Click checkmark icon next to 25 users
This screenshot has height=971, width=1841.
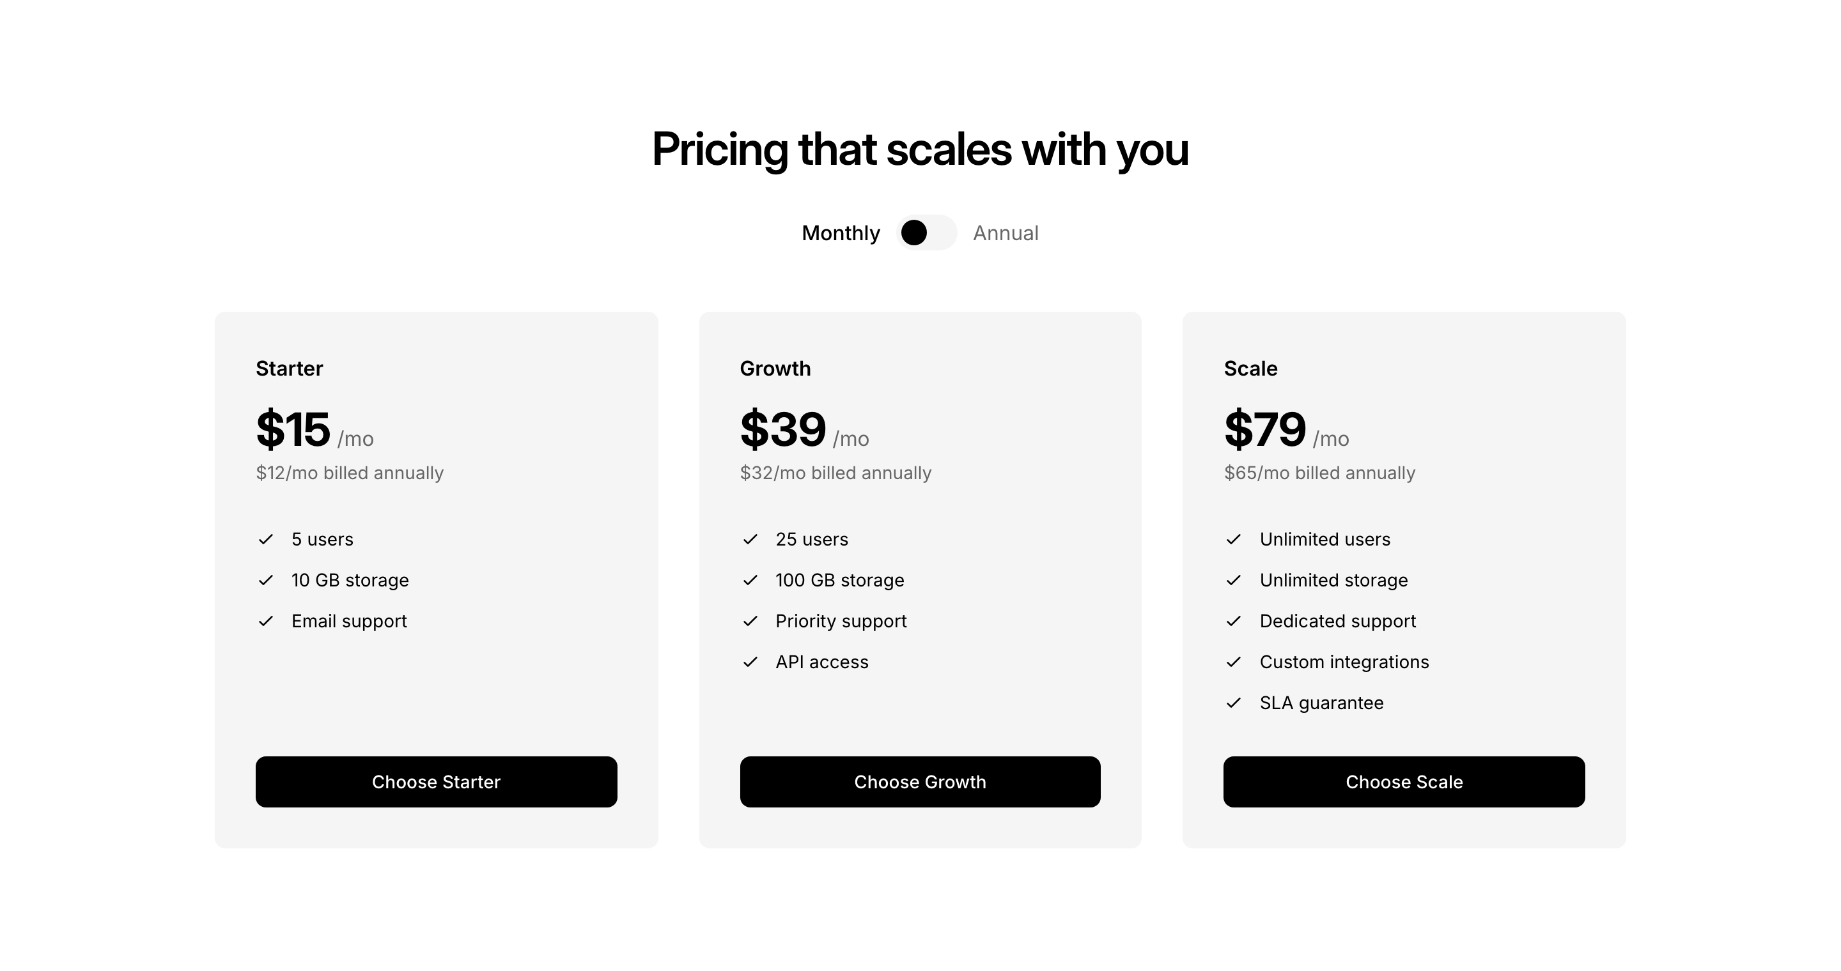coord(750,540)
